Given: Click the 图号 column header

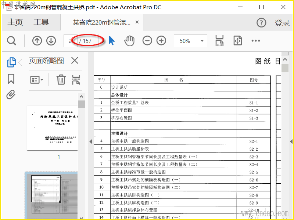Looking at the screenshot, I should (254, 80).
